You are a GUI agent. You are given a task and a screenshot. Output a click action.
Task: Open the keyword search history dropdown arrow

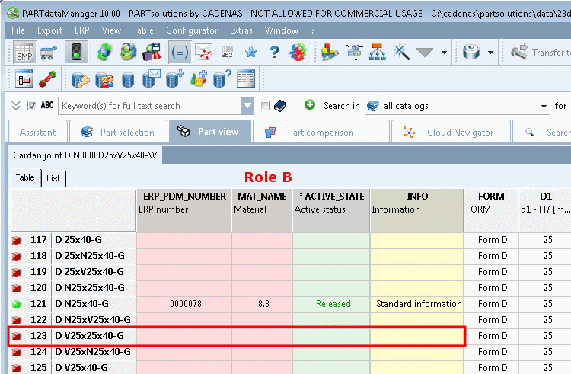coord(247,106)
